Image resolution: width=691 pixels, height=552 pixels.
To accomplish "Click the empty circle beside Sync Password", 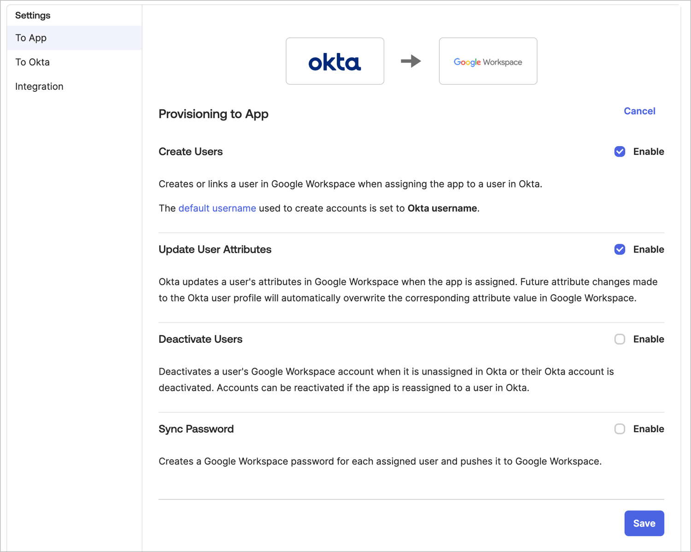I will 620,429.
